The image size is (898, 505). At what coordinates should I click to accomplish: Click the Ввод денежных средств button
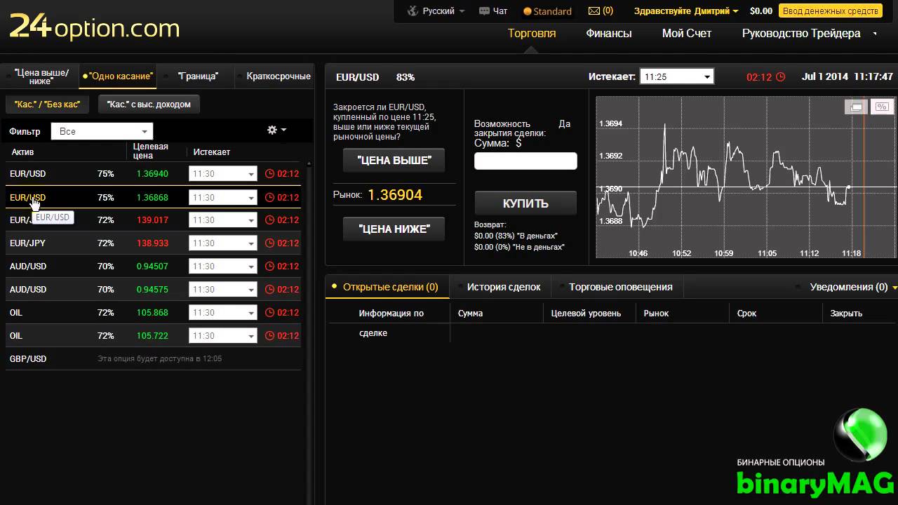pos(831,11)
